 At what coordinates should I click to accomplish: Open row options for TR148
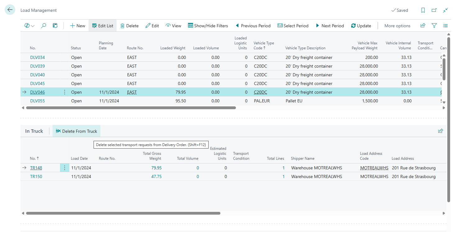(65, 168)
